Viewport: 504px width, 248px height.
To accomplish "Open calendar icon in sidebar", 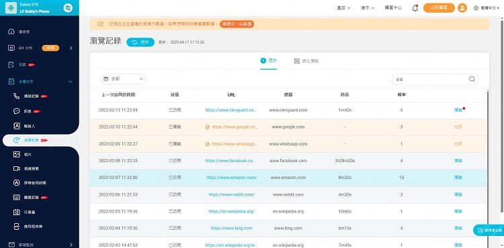I will [x=16, y=212].
